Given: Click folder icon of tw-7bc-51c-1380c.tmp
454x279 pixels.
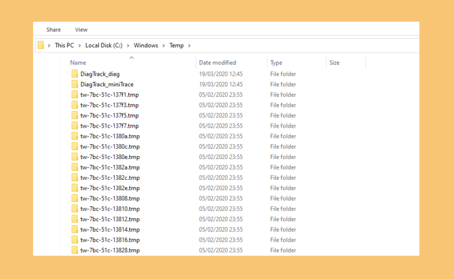Looking at the screenshot, I should [x=74, y=147].
